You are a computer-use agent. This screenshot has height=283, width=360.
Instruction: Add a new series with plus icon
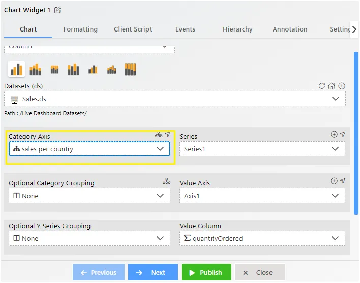point(334,134)
